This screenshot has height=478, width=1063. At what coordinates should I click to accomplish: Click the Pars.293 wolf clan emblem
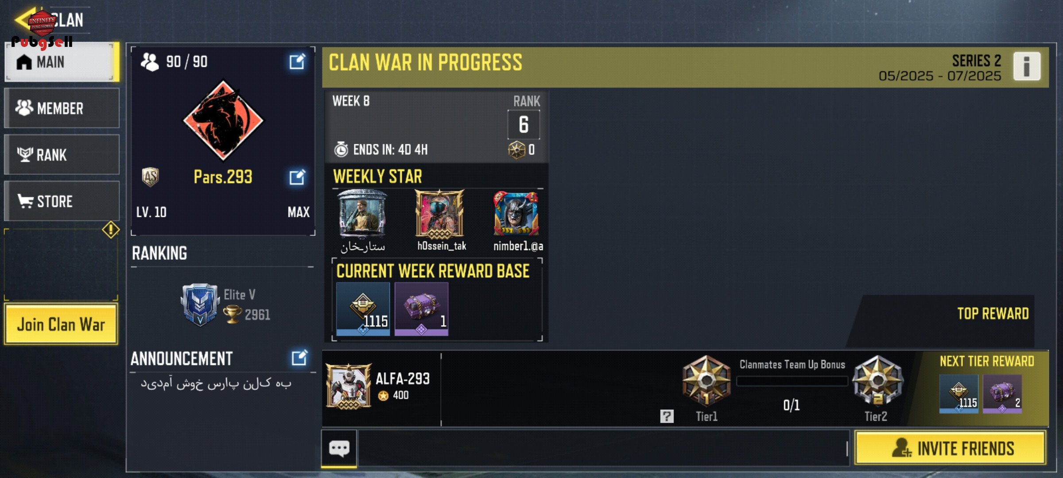coord(223,120)
